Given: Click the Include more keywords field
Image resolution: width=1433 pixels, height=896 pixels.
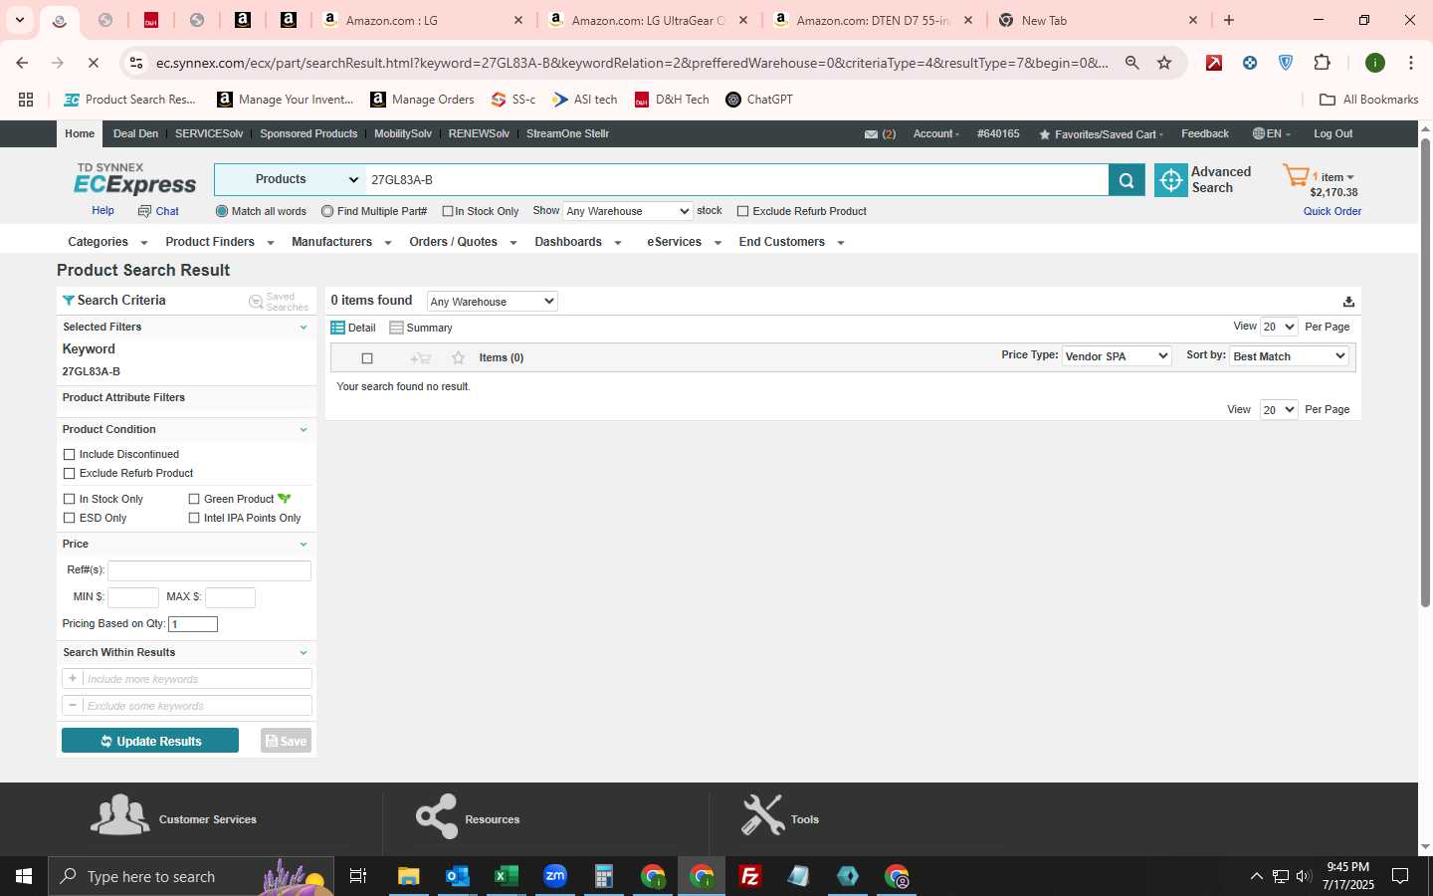Looking at the screenshot, I should pos(197,679).
